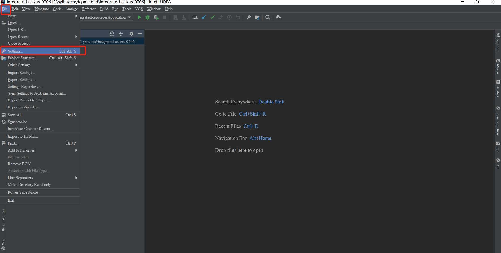Open Settings Repository...
The width and height of the screenshot is (501, 253).
coord(40,87)
